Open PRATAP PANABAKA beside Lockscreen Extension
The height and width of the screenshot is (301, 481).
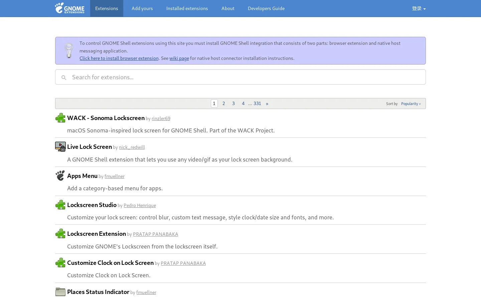[155, 234]
